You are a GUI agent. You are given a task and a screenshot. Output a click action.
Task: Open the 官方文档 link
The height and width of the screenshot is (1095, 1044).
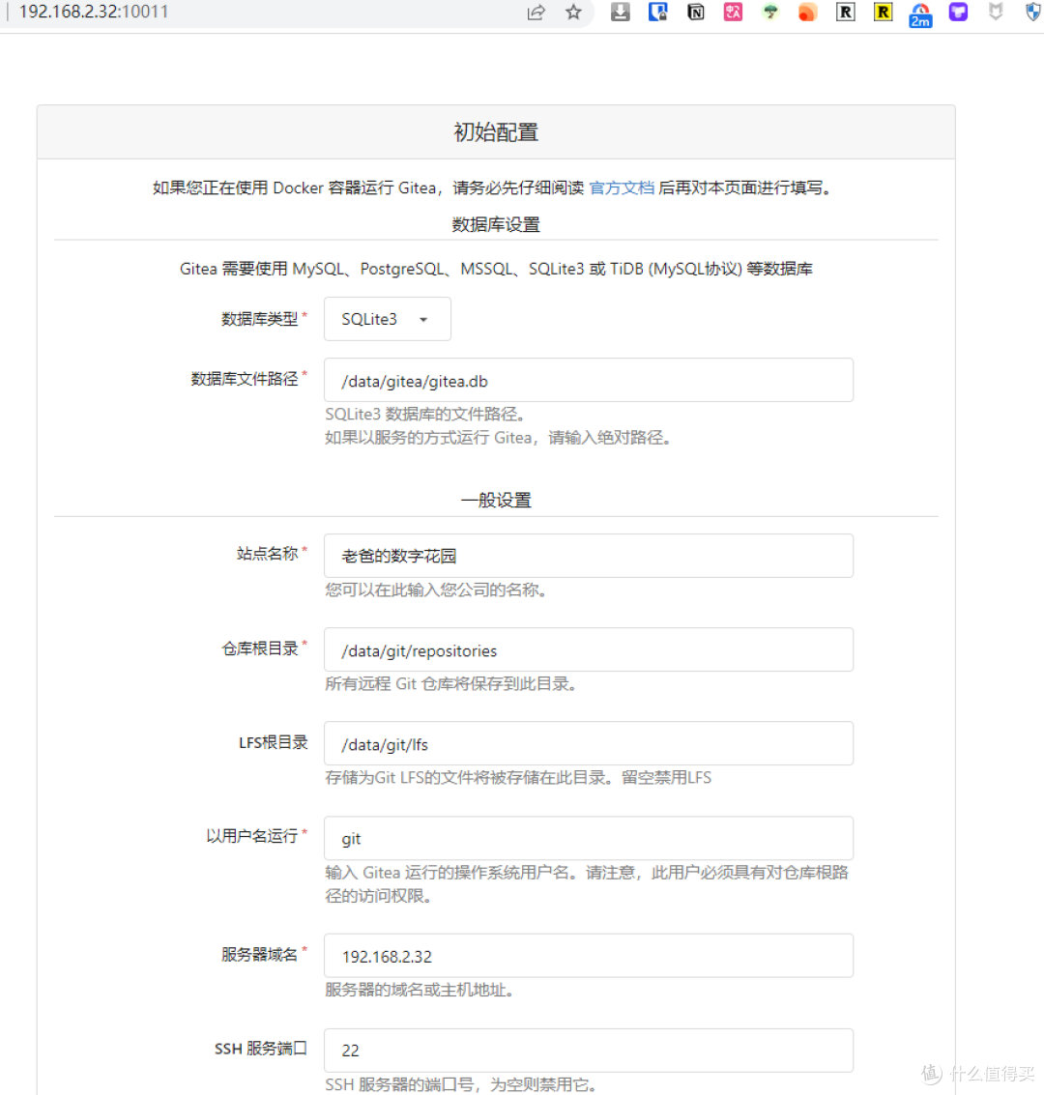pyautogui.click(x=622, y=187)
